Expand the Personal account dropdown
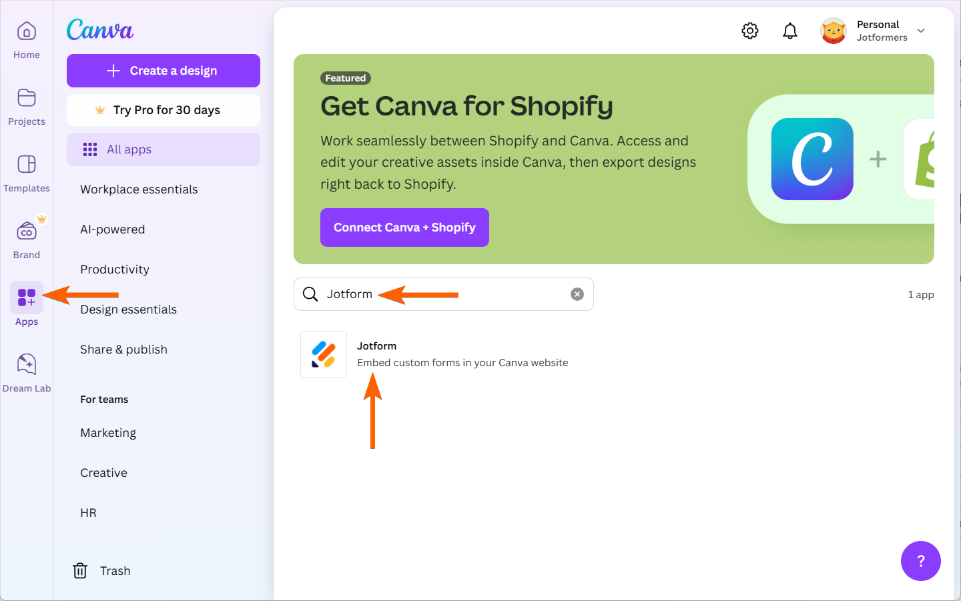Viewport: 961px width, 601px height. pyautogui.click(x=921, y=31)
